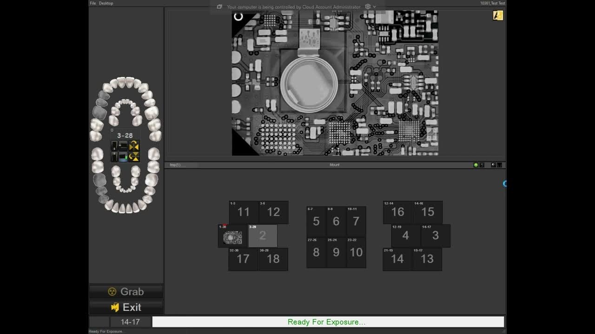
Task: Select the upper vertical sensor orientation icon
Action: click(x=114, y=146)
